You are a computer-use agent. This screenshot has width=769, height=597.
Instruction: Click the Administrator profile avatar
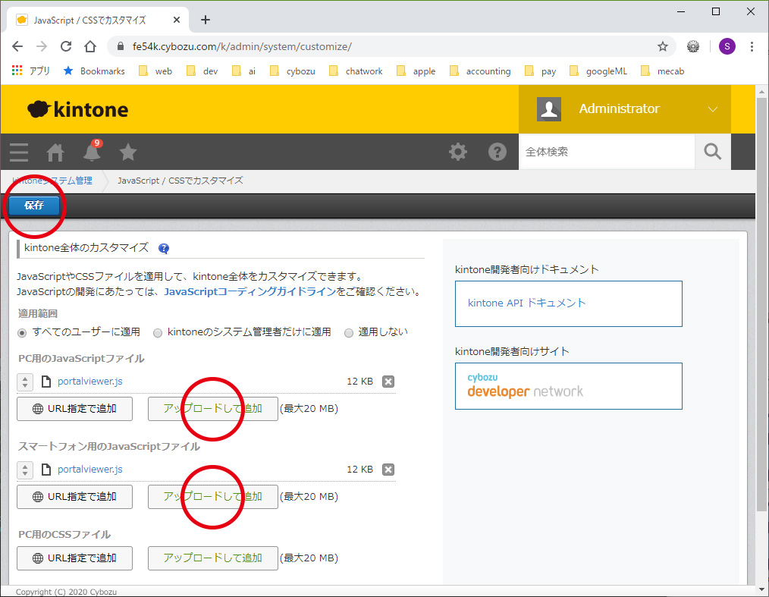(x=549, y=109)
